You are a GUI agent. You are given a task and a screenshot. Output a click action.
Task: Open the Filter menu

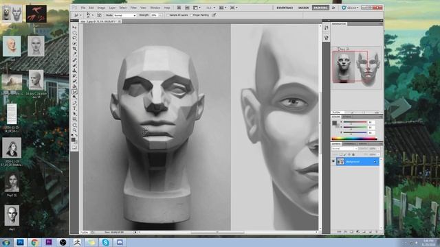(x=133, y=8)
